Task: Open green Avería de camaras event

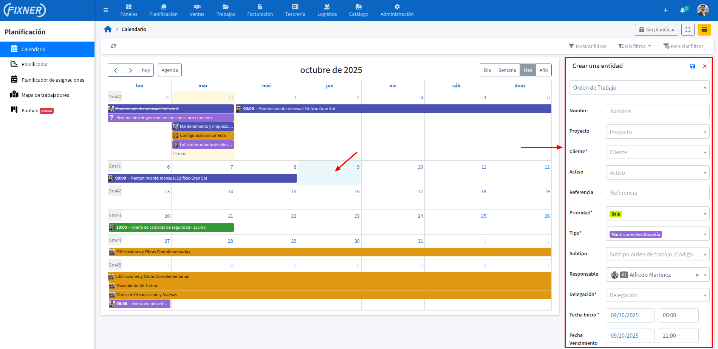Action: click(171, 227)
